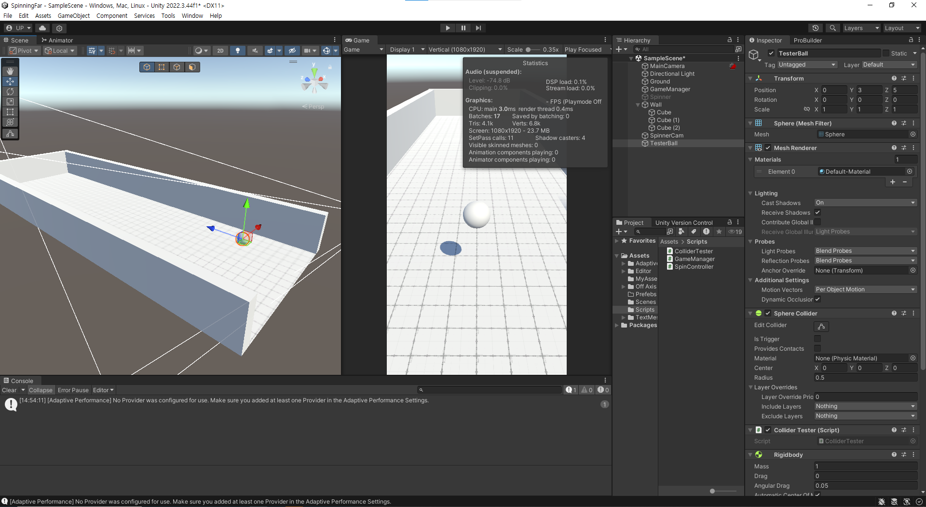The height and width of the screenshot is (507, 926).
Task: Open Undo History icon
Action: (816, 28)
